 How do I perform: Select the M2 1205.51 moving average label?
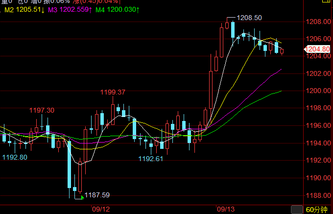pos(24,10)
